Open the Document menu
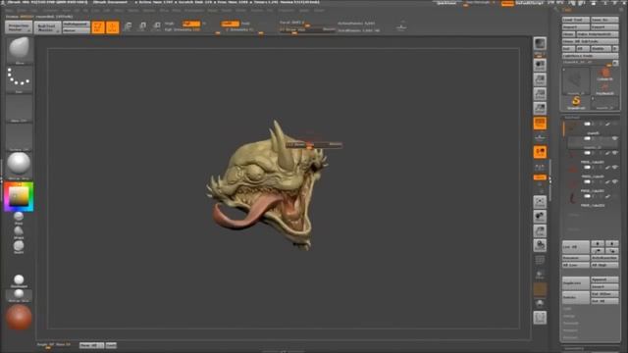Viewport: 628px width, 353px height. 51,11
